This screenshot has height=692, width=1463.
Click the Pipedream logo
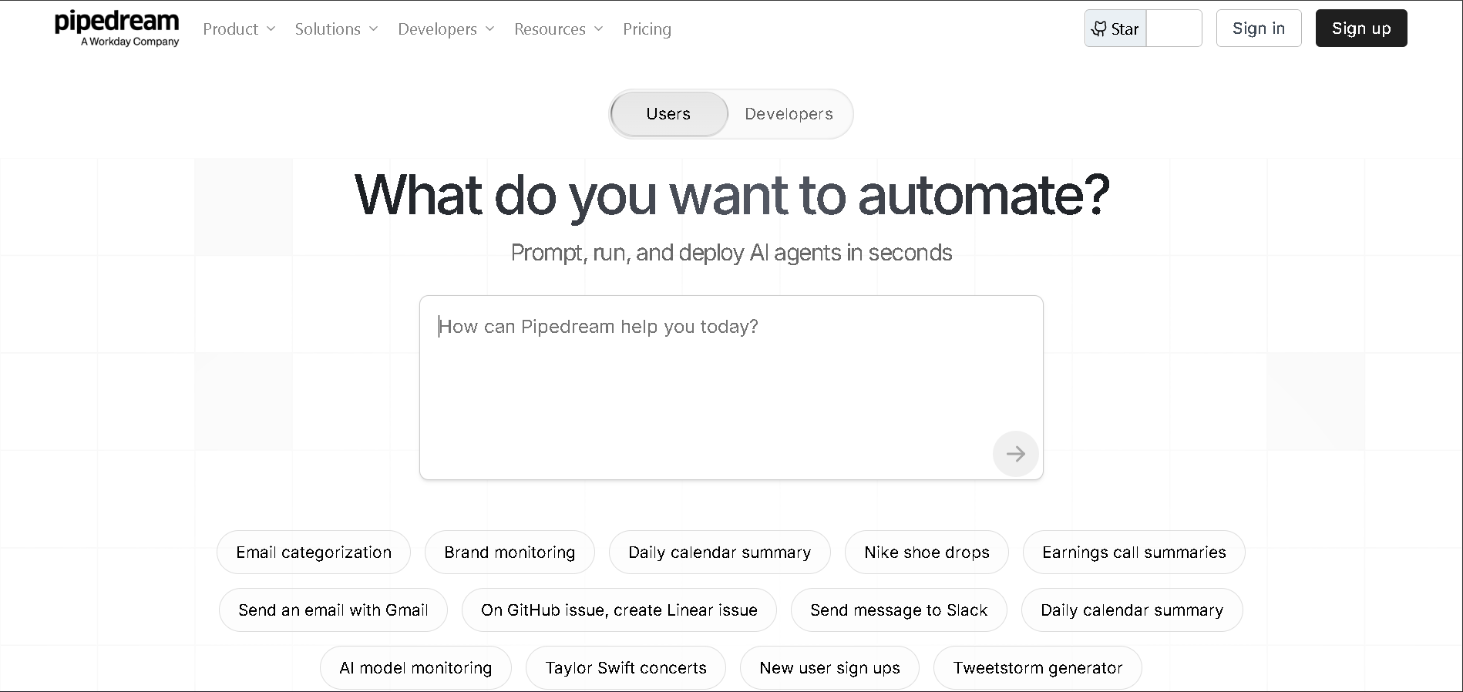[x=117, y=29]
